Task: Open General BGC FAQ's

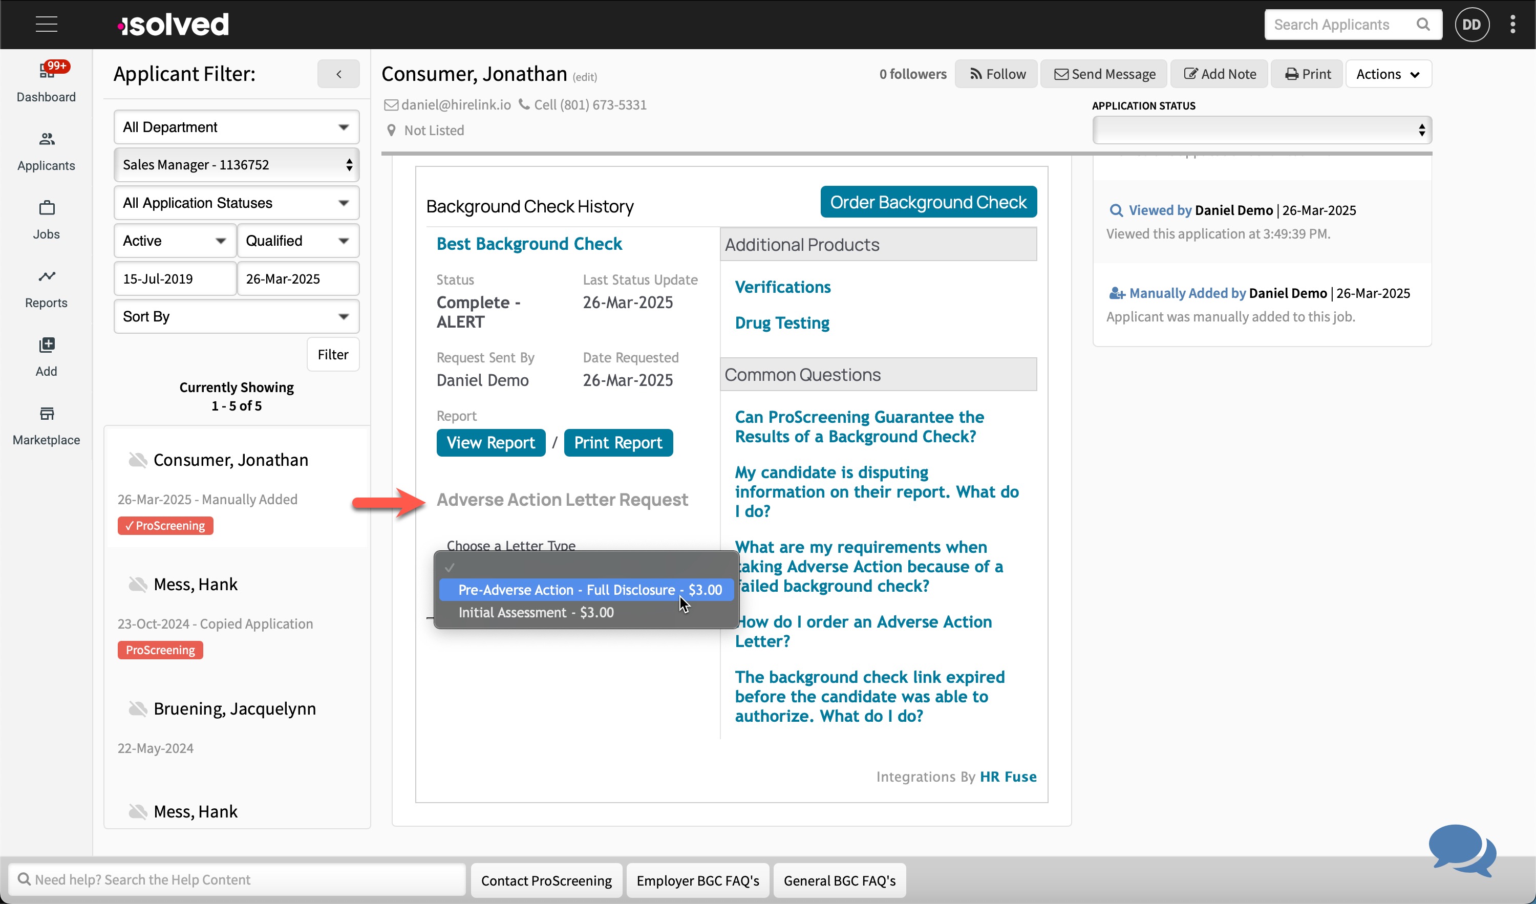Action: point(839,880)
